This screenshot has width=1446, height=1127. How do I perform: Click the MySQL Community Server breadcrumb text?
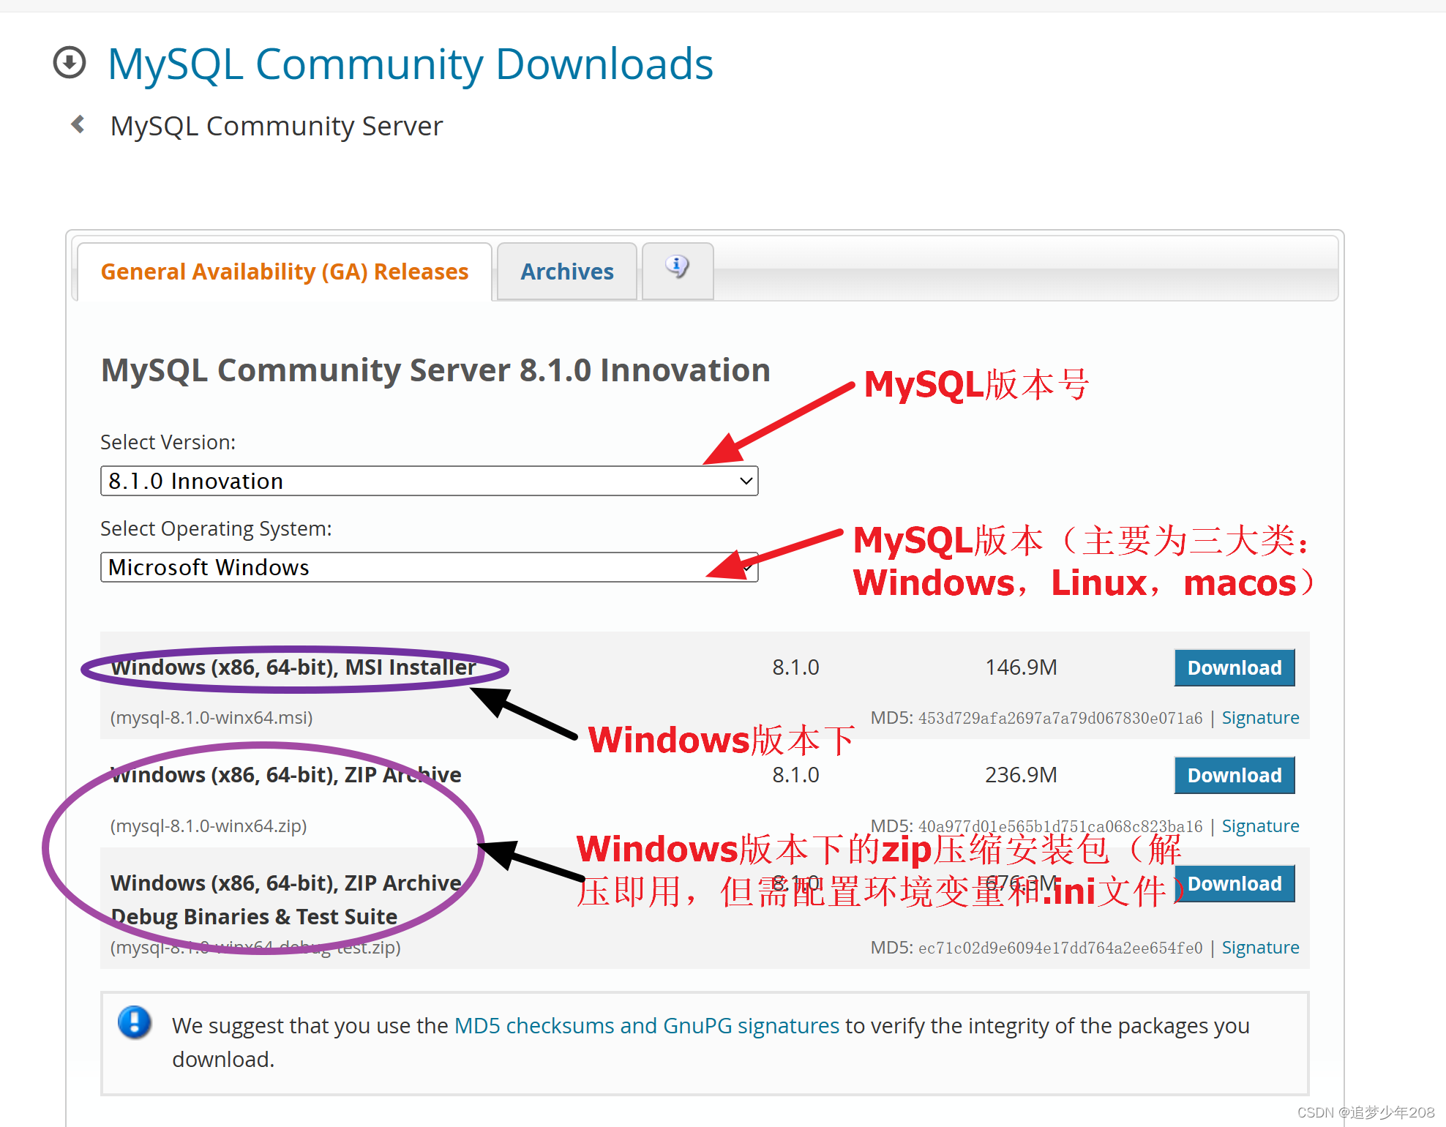point(276,126)
